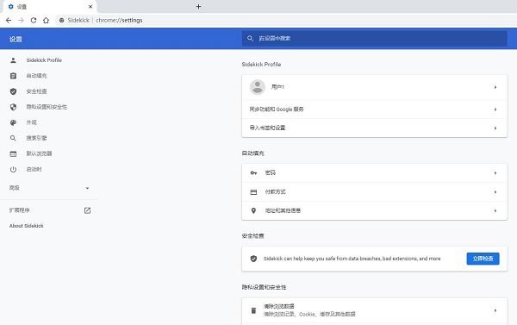Click the privacy and security shield icon
This screenshot has width=517, height=325.
13,107
